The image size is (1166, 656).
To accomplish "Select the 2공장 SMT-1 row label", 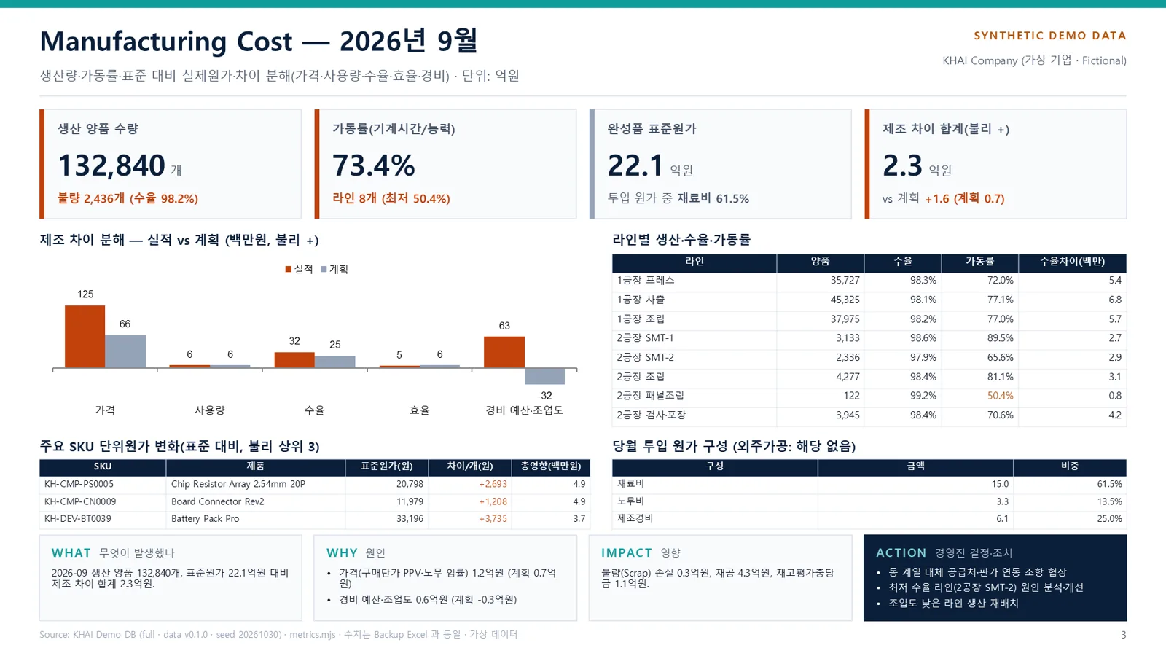I will (645, 338).
